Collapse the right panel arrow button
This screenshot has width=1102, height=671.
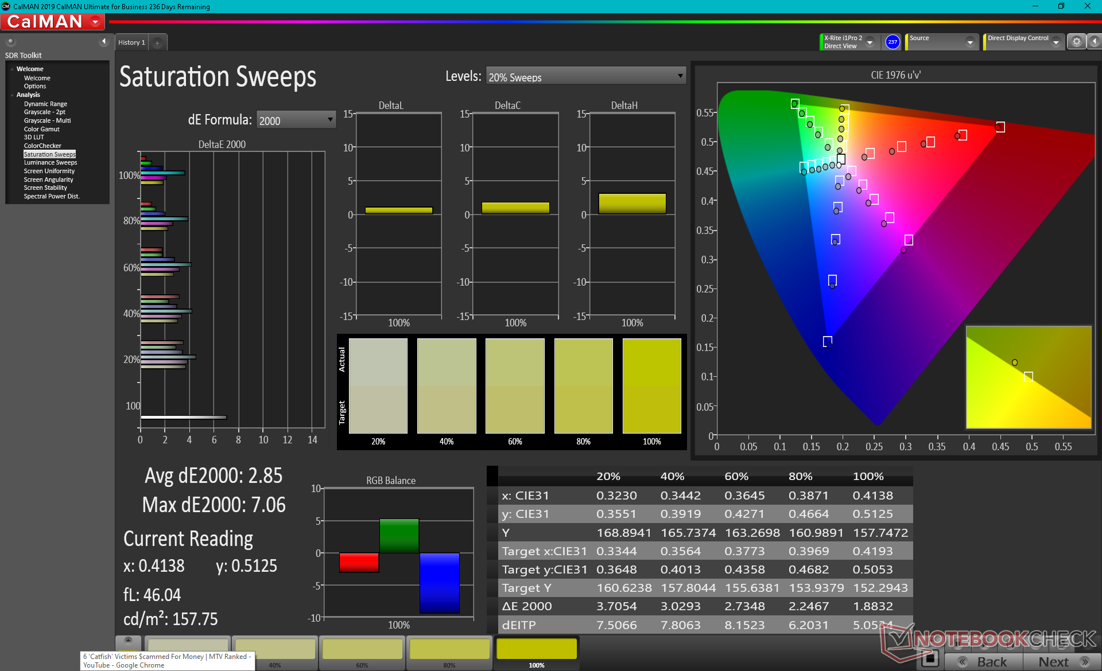tap(1094, 42)
